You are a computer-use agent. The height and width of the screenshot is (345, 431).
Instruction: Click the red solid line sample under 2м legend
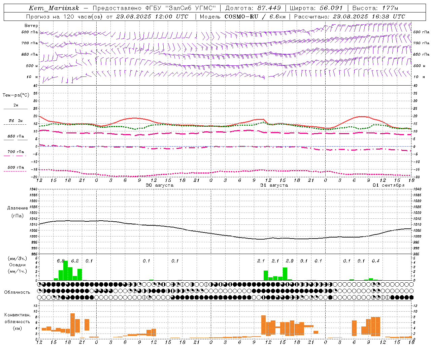[15, 109]
